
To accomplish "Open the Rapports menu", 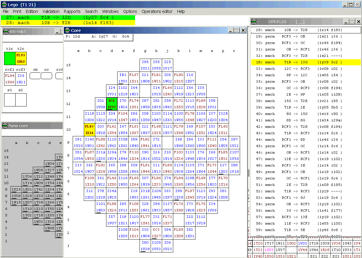I will click(72, 11).
